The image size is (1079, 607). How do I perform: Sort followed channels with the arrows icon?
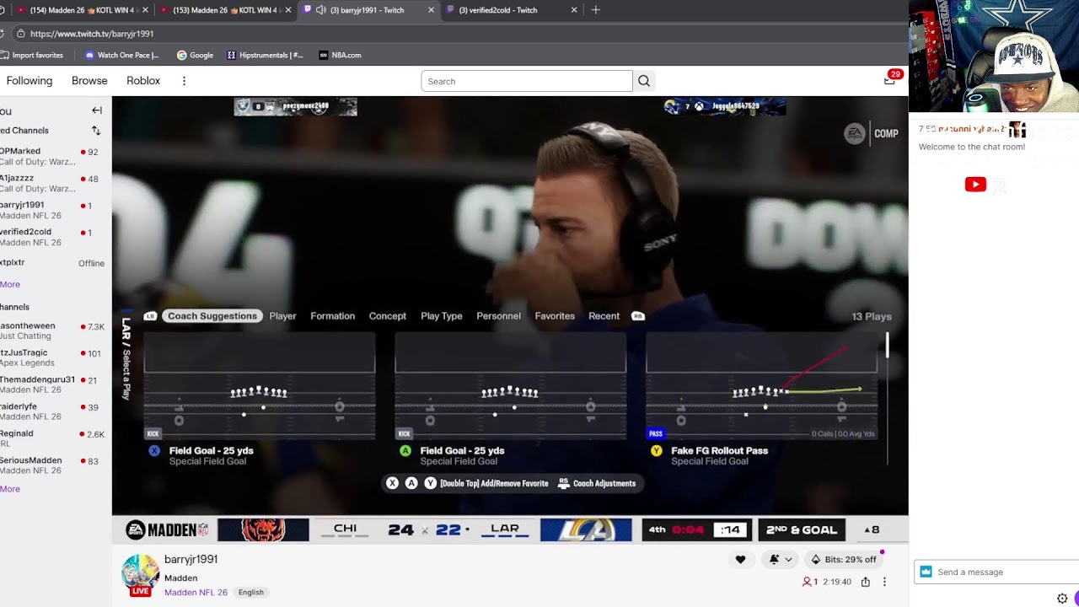point(96,131)
